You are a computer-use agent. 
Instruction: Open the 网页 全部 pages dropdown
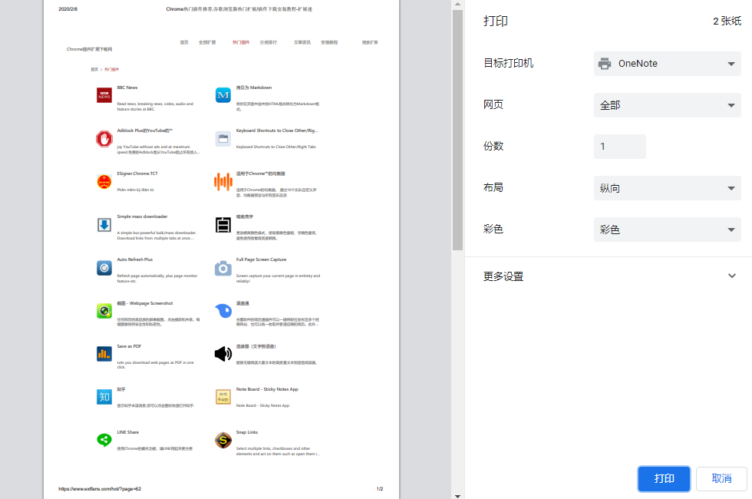tap(667, 105)
